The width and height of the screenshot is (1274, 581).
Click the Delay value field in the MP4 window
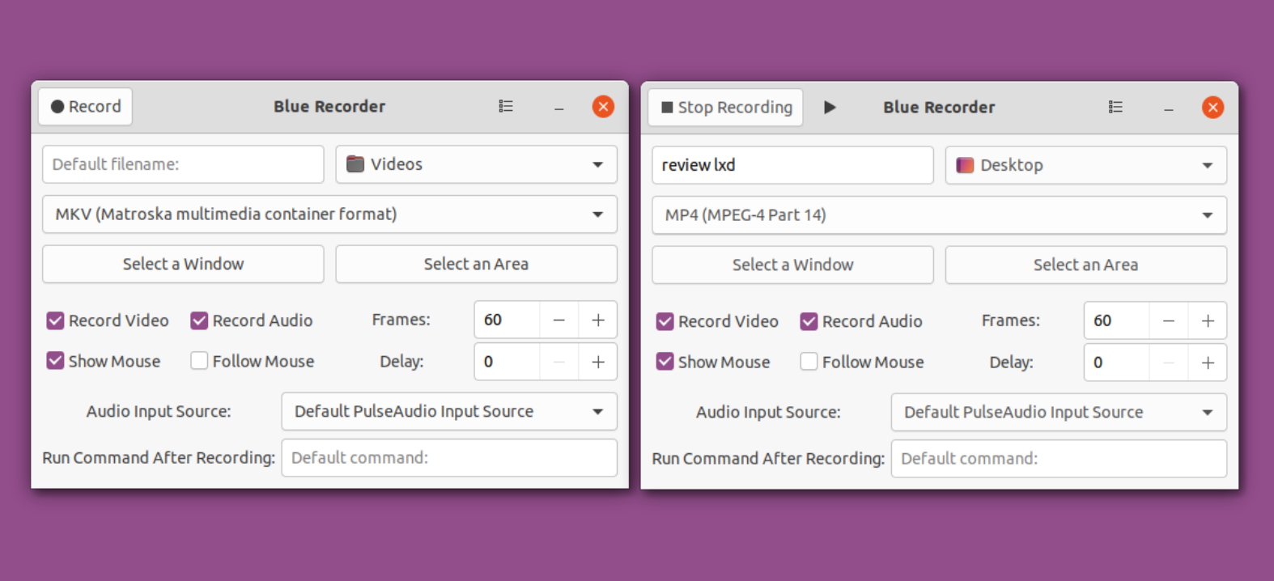coord(1117,363)
